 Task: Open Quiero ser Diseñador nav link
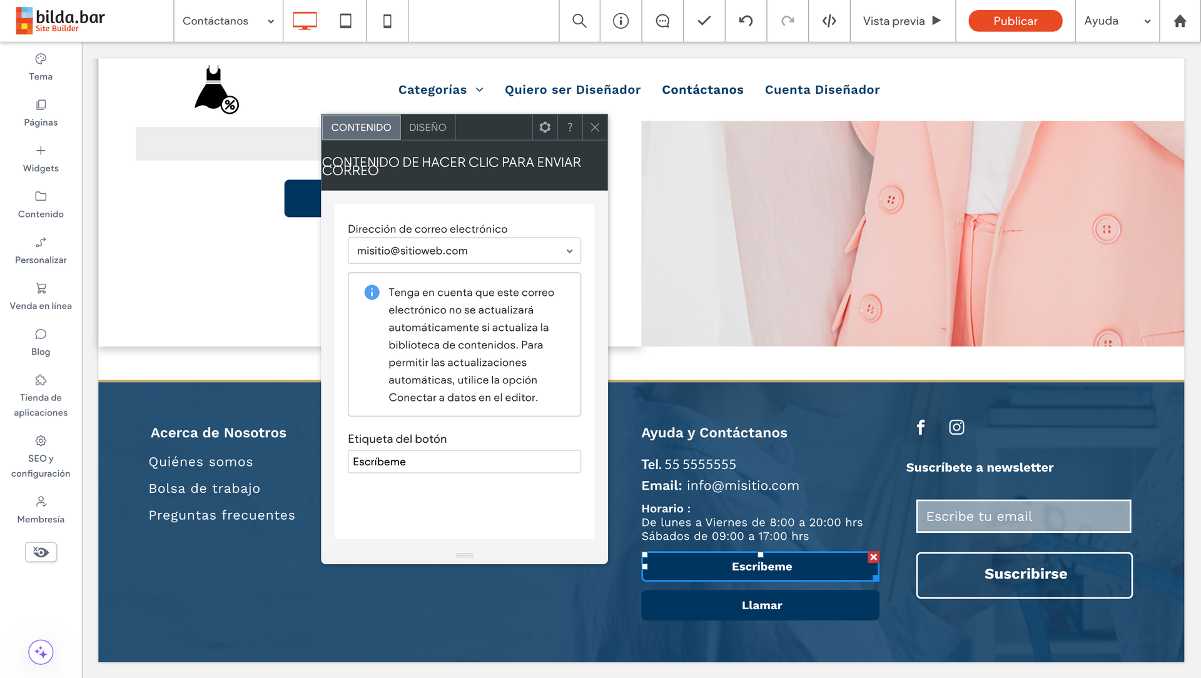572,89
